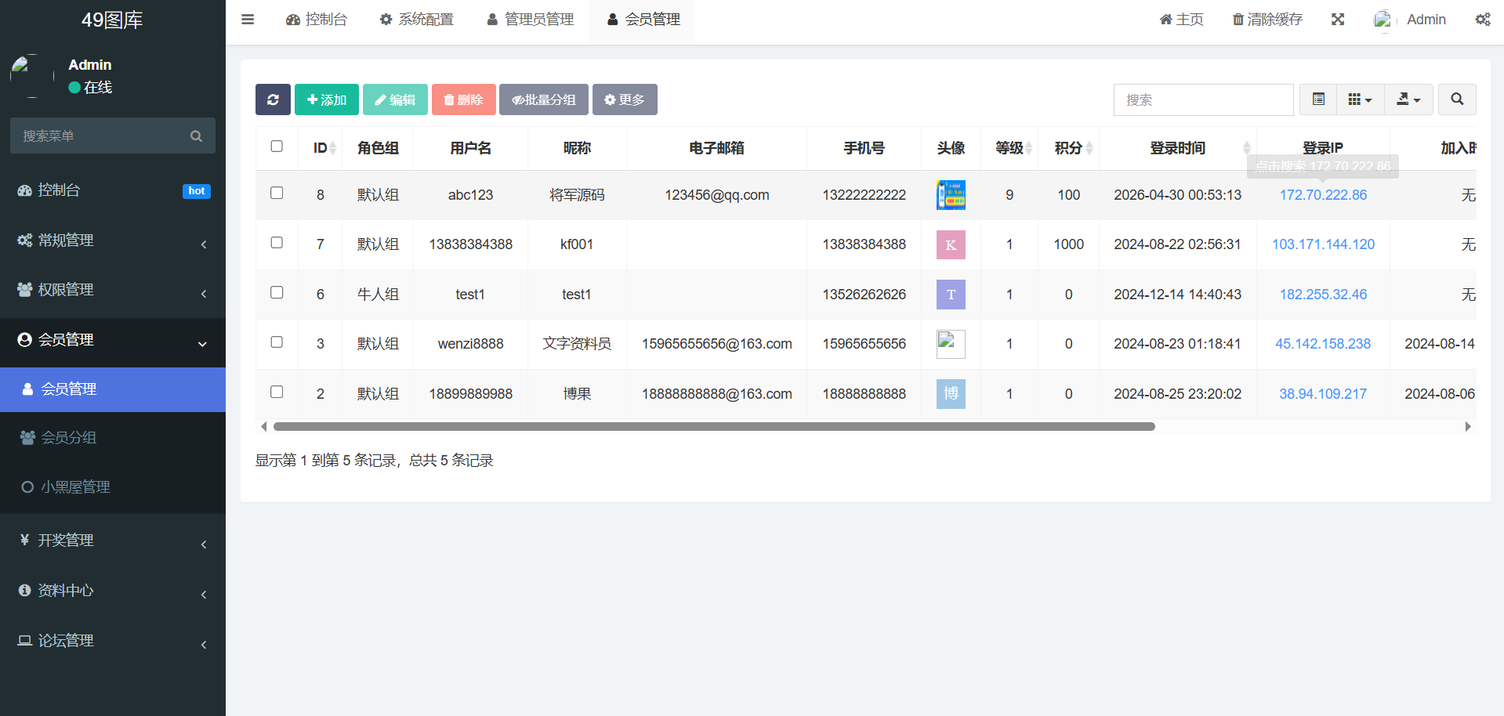
Task: Select the checkbox for row ID 8
Action: (x=277, y=193)
